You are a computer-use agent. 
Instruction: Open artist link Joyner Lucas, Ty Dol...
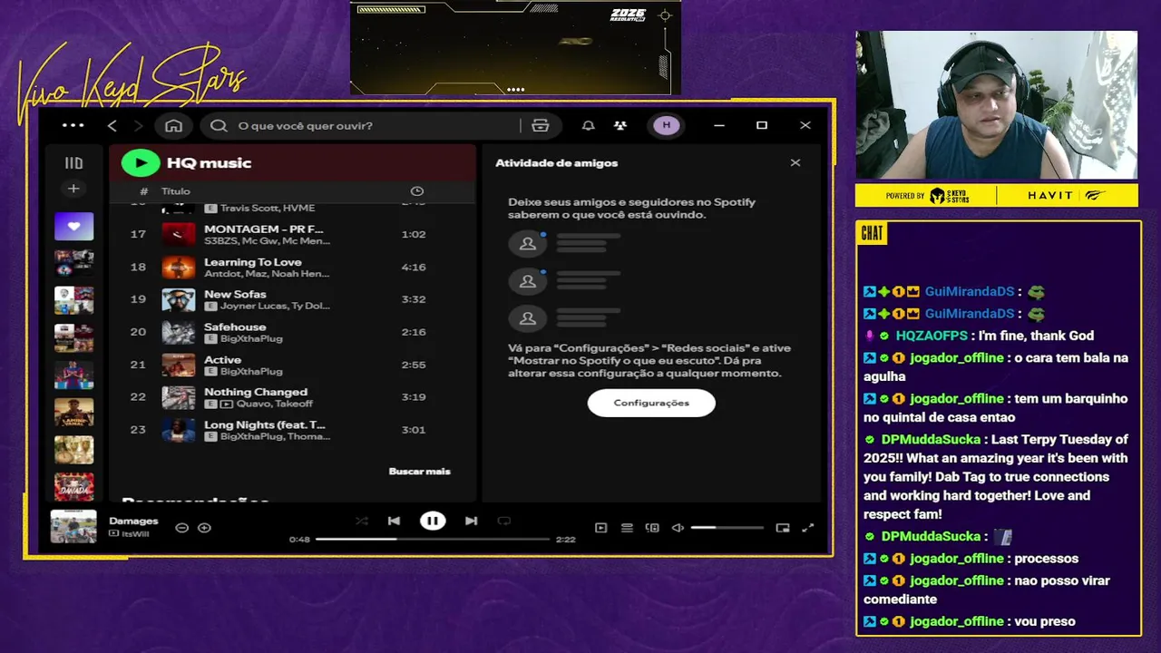(x=275, y=306)
